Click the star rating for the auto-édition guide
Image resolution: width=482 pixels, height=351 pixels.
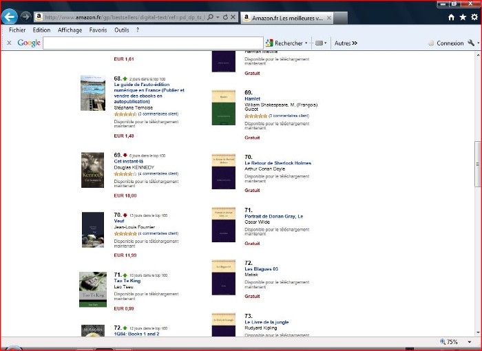125,114
